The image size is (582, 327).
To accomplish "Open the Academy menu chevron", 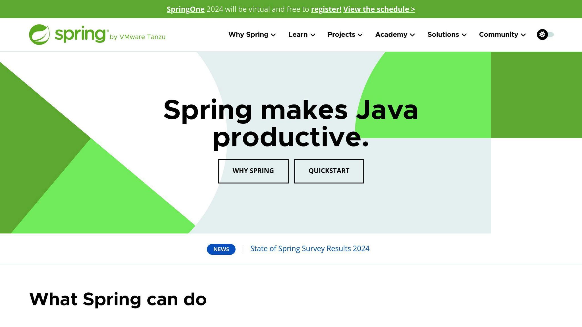I will coord(413,35).
